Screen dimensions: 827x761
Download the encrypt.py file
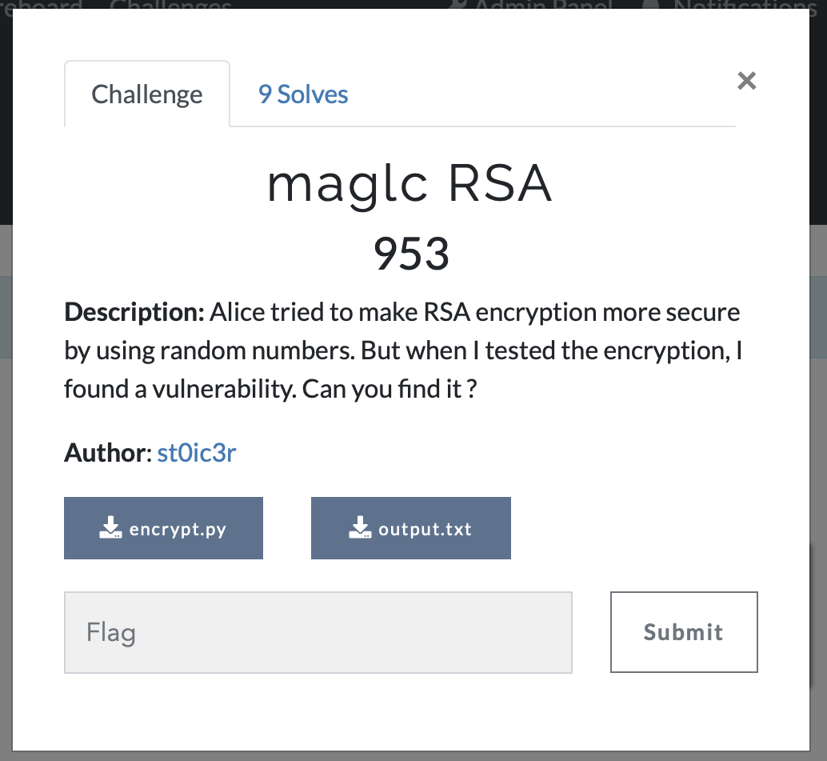click(x=163, y=528)
